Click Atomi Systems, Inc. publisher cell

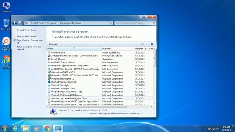point(111,52)
